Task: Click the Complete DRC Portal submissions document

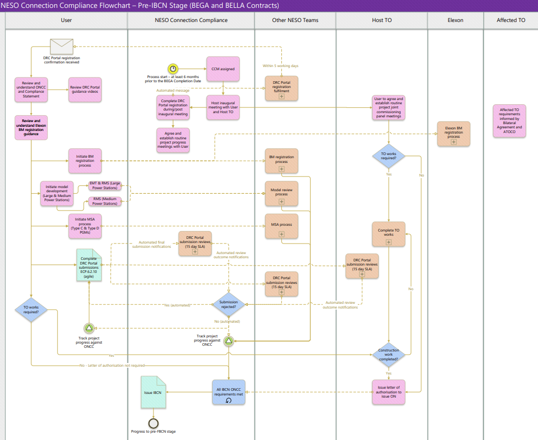Action: pos(89,265)
